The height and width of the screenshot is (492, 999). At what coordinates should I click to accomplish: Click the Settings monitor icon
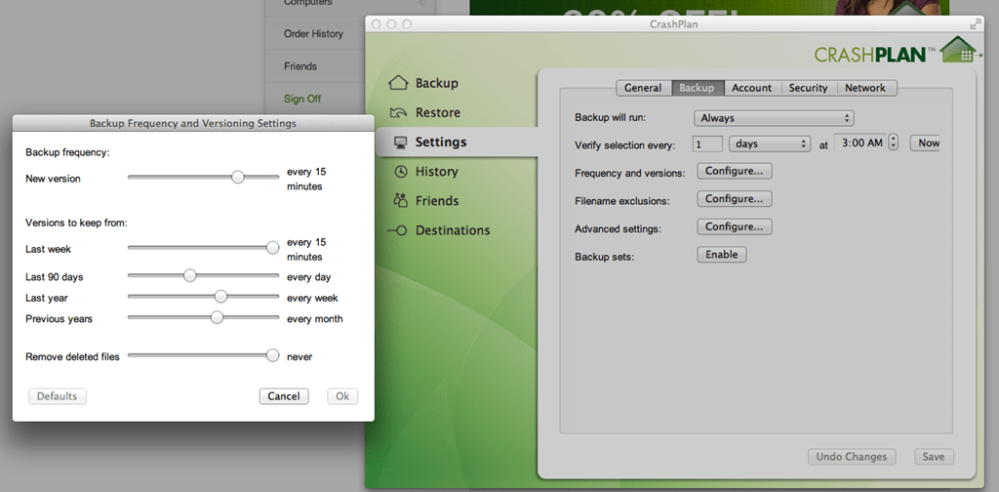point(399,143)
